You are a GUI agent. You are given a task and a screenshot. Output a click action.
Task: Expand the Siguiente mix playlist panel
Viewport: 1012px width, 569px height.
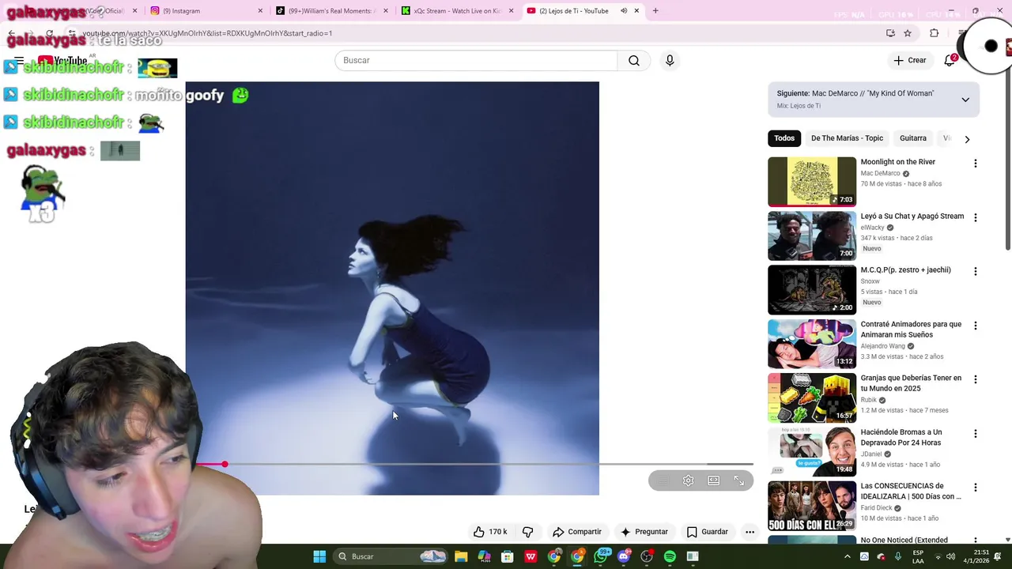click(965, 100)
